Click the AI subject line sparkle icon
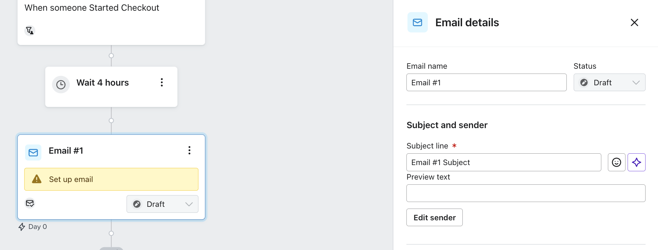 (x=637, y=162)
